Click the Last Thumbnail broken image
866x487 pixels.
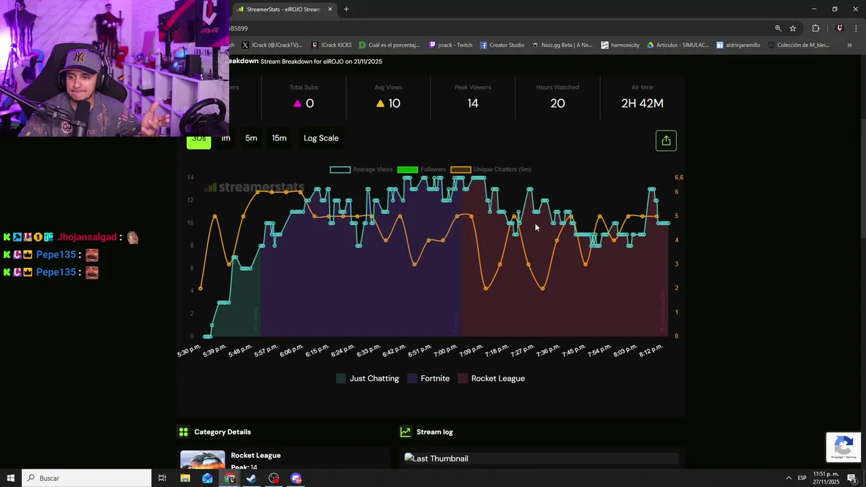(x=436, y=459)
